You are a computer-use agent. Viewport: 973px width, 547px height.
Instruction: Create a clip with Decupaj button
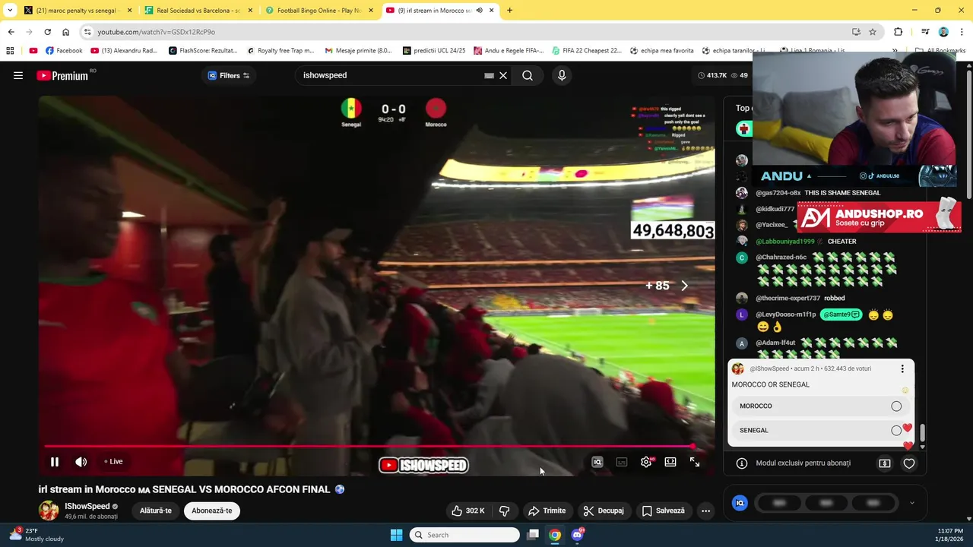point(604,511)
